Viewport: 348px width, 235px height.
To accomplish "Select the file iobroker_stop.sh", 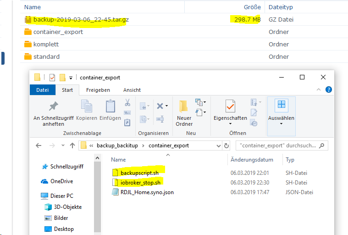I will [x=140, y=183].
